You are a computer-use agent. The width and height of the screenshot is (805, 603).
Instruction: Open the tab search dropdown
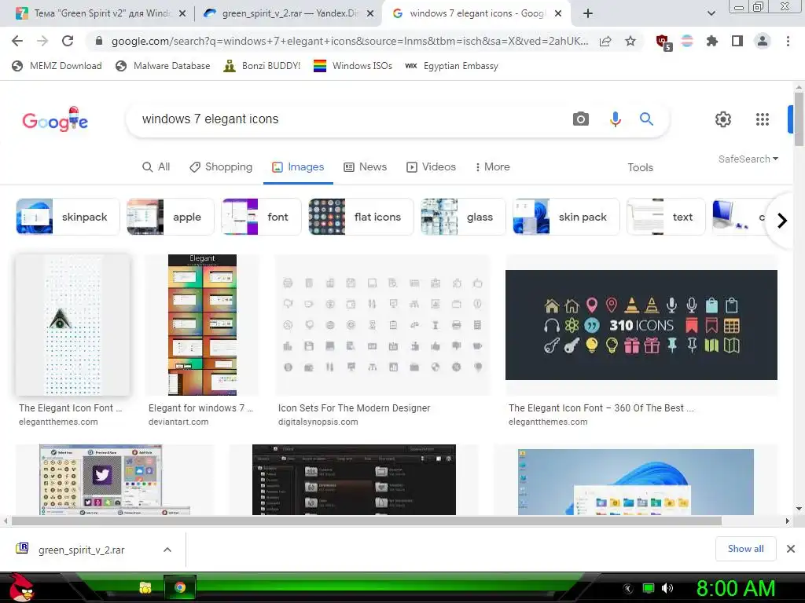tap(711, 13)
